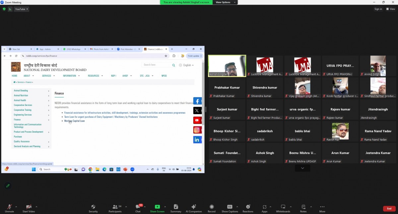Open File Explorer from the shared-screen taskbar
Screen dimensions: 398x214
click(98, 169)
